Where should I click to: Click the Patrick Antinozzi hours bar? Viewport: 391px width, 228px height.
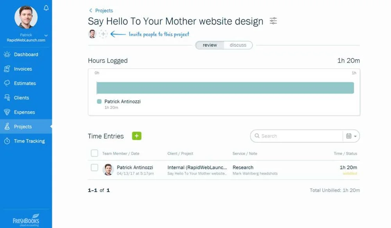point(225,87)
